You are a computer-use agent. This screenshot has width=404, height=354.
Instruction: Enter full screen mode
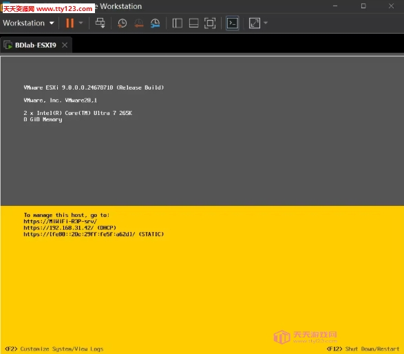click(210, 23)
